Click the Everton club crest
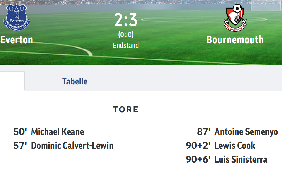The image size is (282, 177). (x=17, y=18)
